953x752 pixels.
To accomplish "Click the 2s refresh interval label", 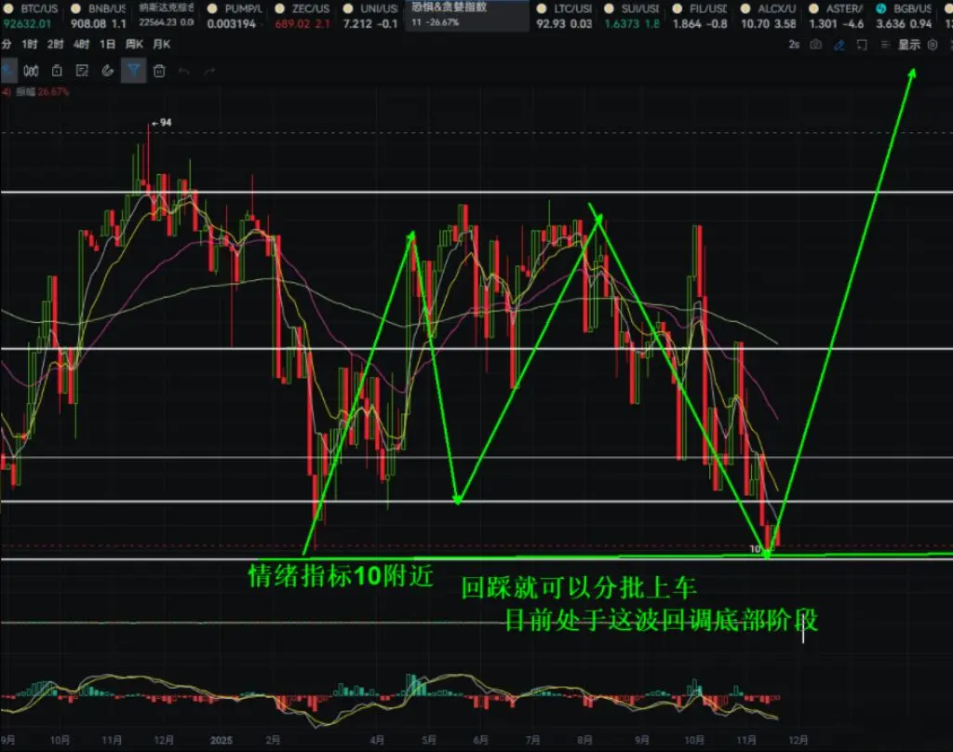I will (794, 45).
